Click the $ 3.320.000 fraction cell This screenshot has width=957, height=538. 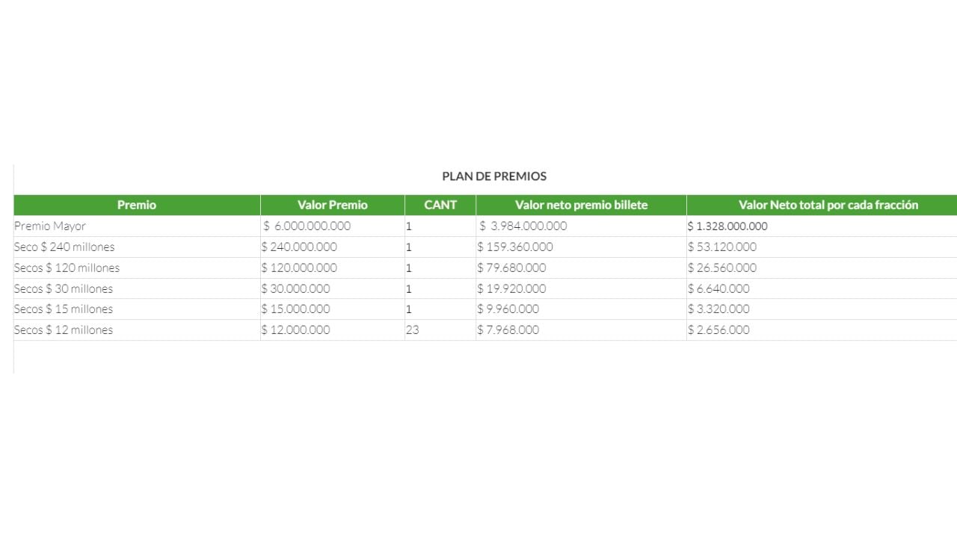coord(718,309)
